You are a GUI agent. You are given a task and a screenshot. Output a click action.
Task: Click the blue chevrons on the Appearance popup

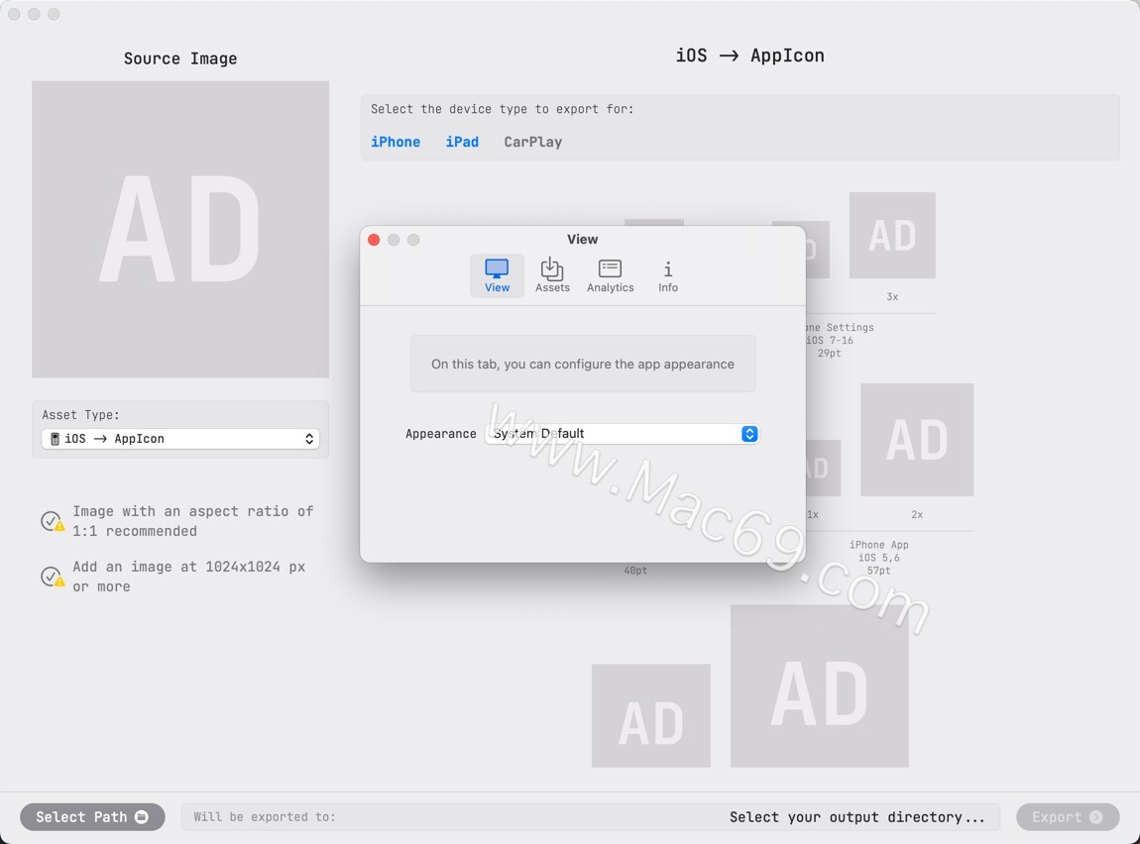[749, 433]
